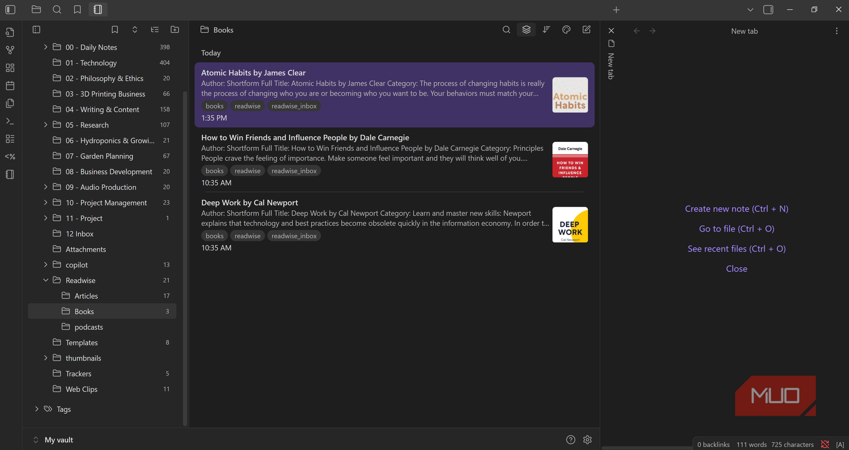Screen dimensions: 849x450
Task: Toggle the left sidebar icon in the title bar
Action: click(10, 9)
